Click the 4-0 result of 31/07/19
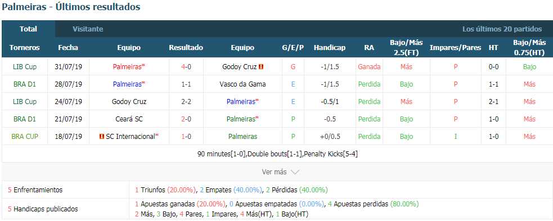 click(186, 66)
